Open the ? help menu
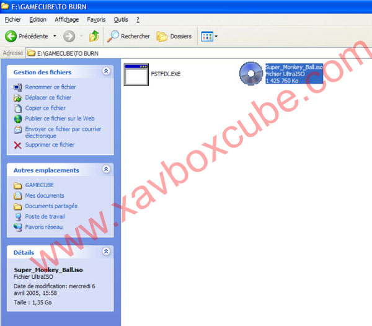This screenshot has width=372, height=326. click(138, 20)
